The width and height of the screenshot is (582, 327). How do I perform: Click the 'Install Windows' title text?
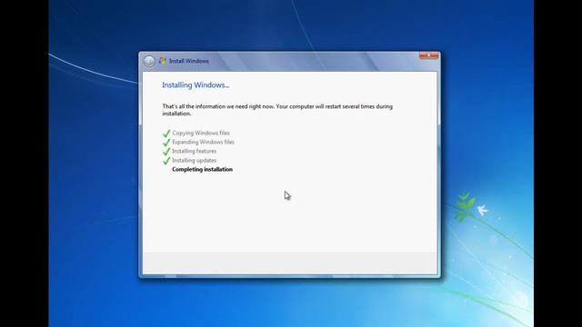[189, 61]
